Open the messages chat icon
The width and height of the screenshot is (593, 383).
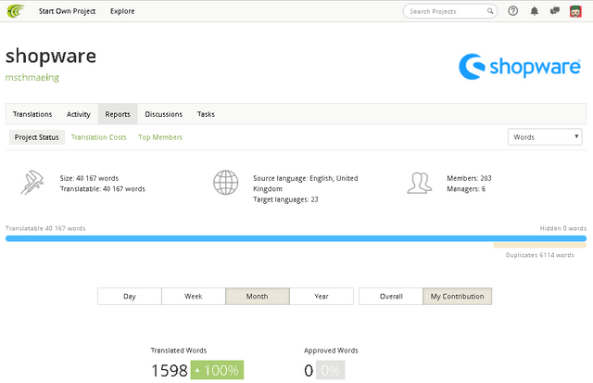pos(555,11)
